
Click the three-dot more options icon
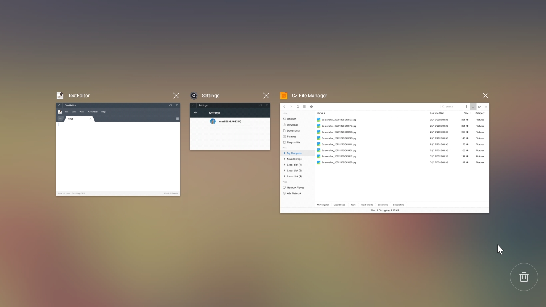coord(466,106)
